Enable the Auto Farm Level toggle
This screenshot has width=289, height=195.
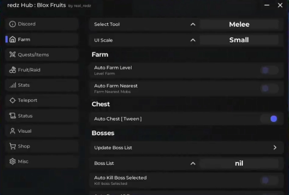pyautogui.click(x=269, y=70)
